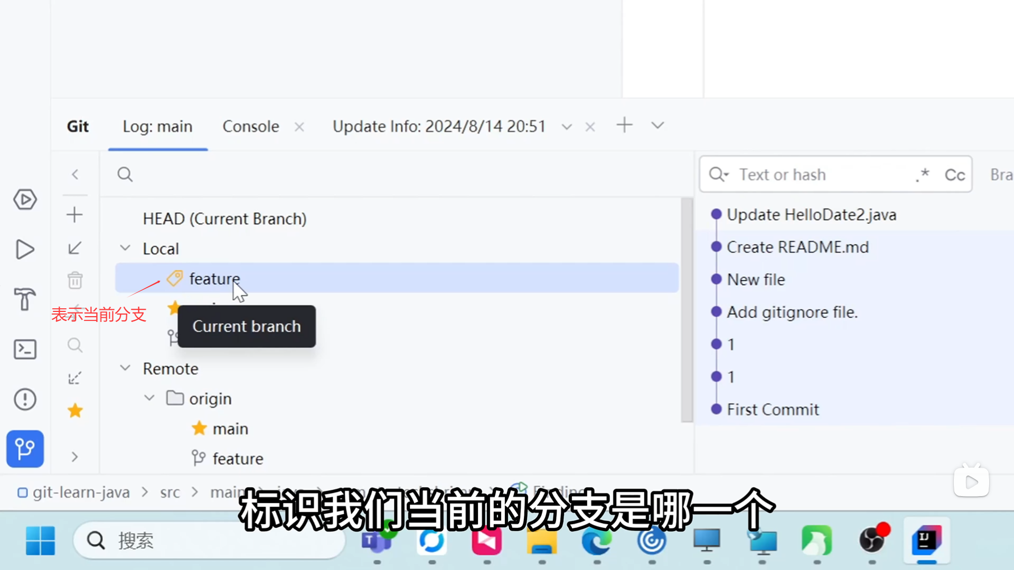Viewport: 1014px width, 570px height.
Task: Open the Services tool window icon
Action: (25, 199)
